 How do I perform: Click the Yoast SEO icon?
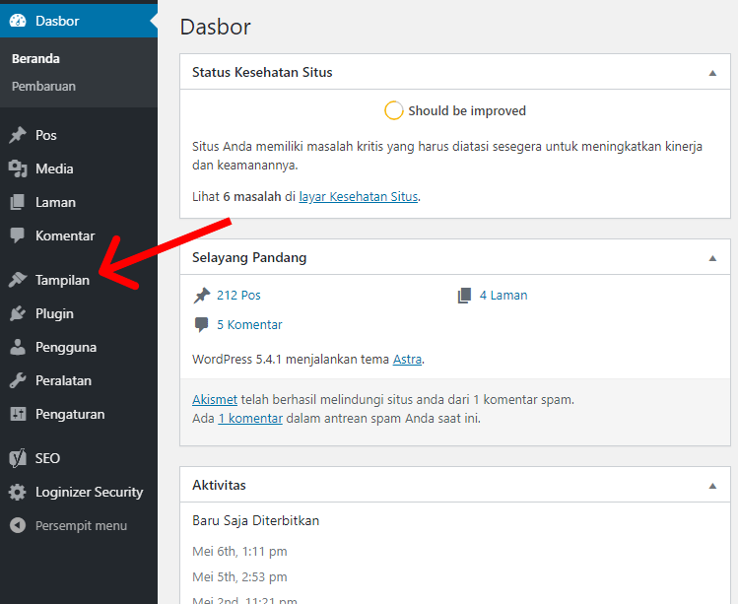point(18,458)
